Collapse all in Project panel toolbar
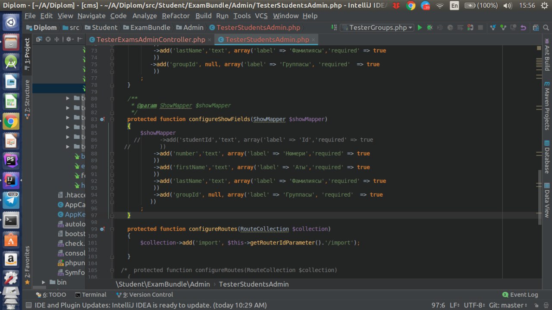The height and width of the screenshot is (310, 552). (57, 39)
